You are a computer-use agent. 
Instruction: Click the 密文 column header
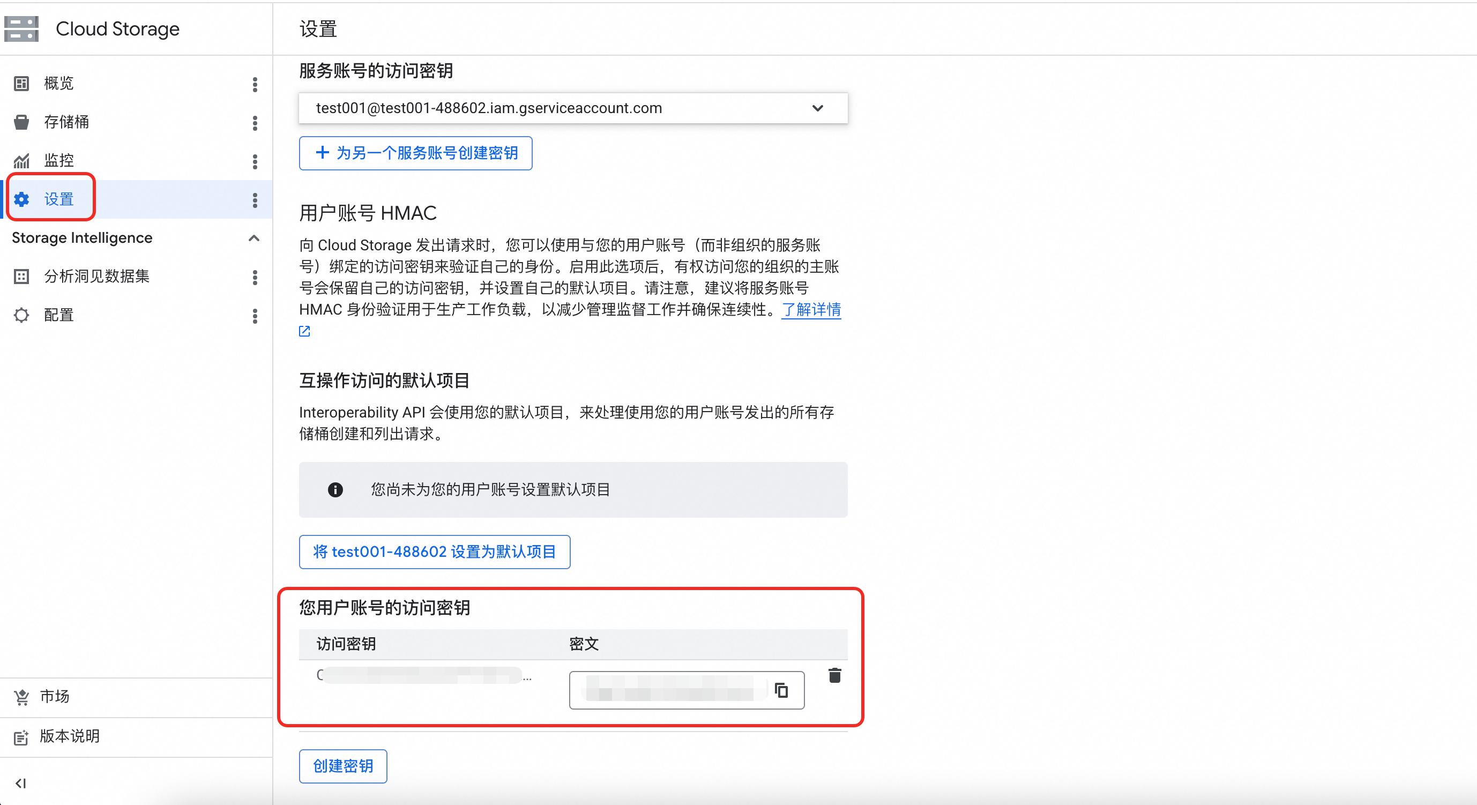pyautogui.click(x=584, y=644)
